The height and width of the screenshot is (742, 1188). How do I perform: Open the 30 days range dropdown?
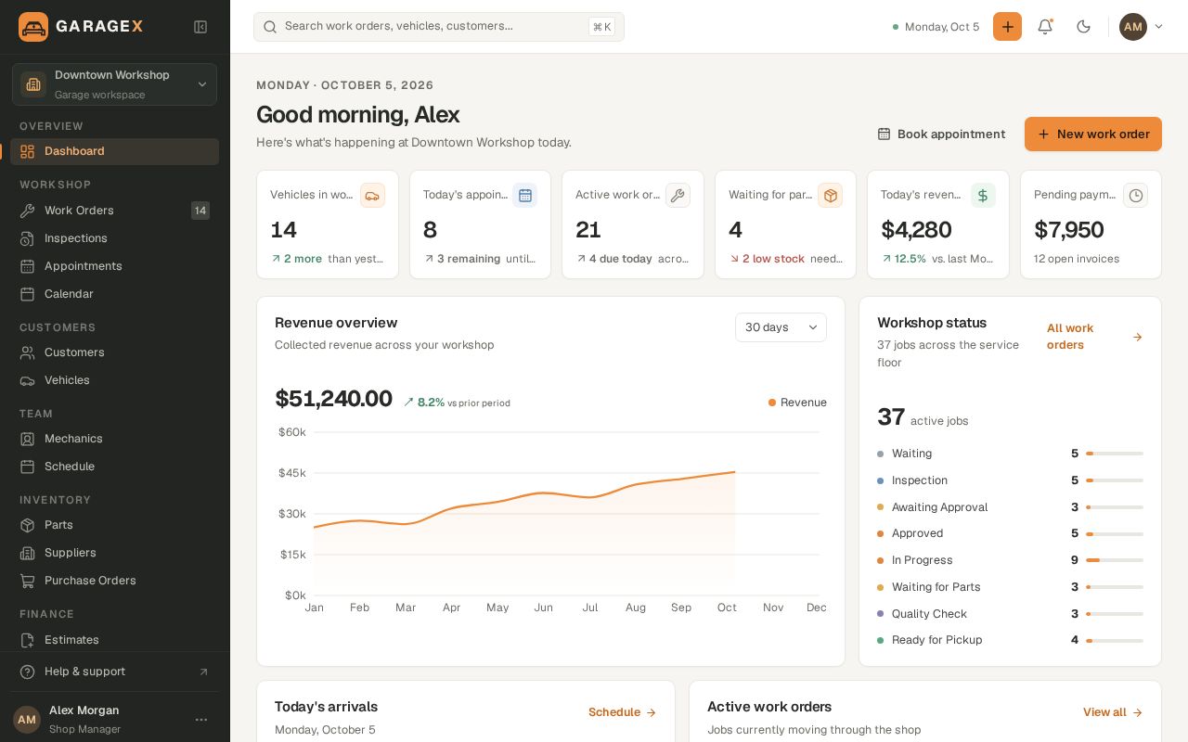(x=781, y=327)
